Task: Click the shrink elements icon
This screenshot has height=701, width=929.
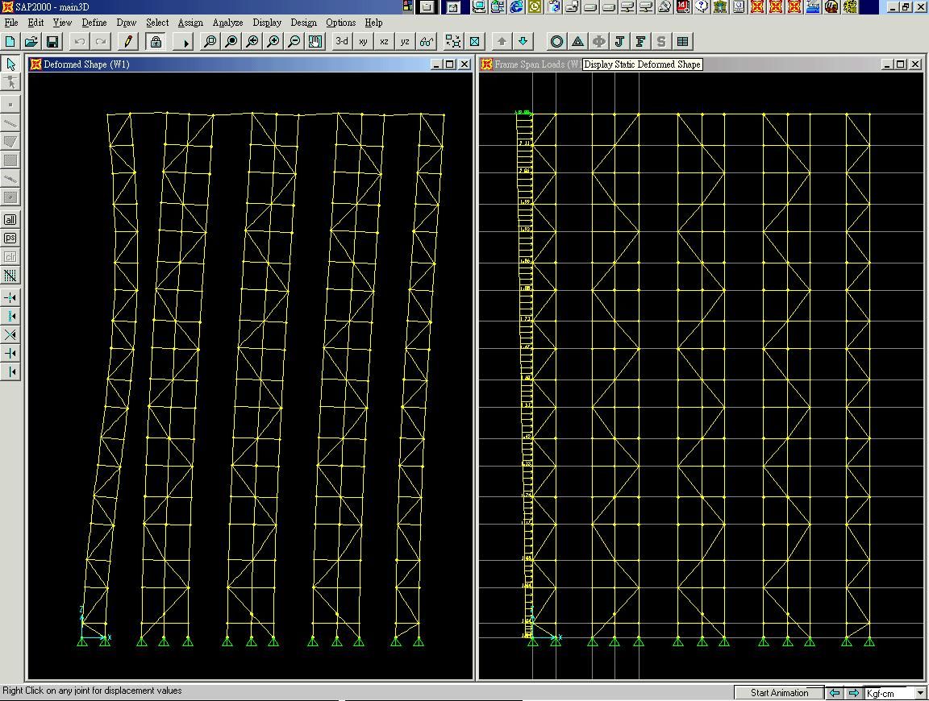Action: tap(453, 41)
